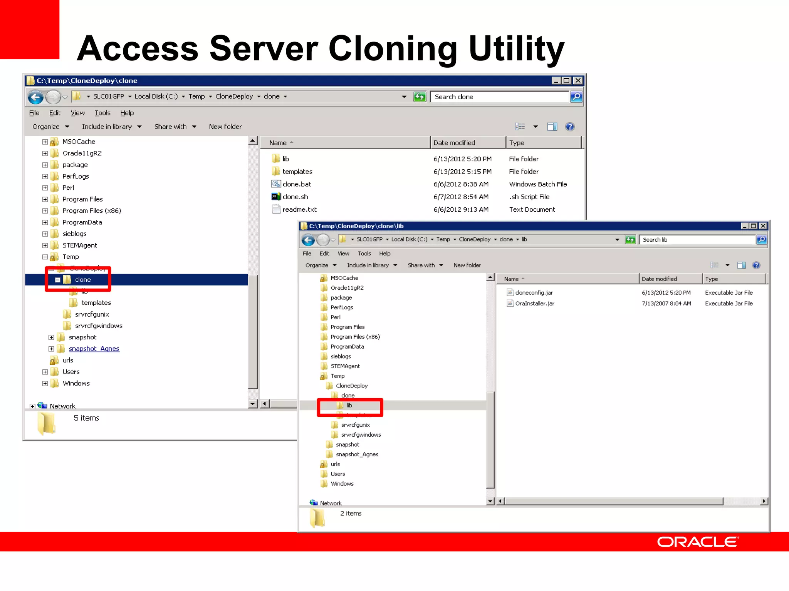Click the search magnifier icon in the lib window
Screen dimensions: 789x591
tap(762, 240)
